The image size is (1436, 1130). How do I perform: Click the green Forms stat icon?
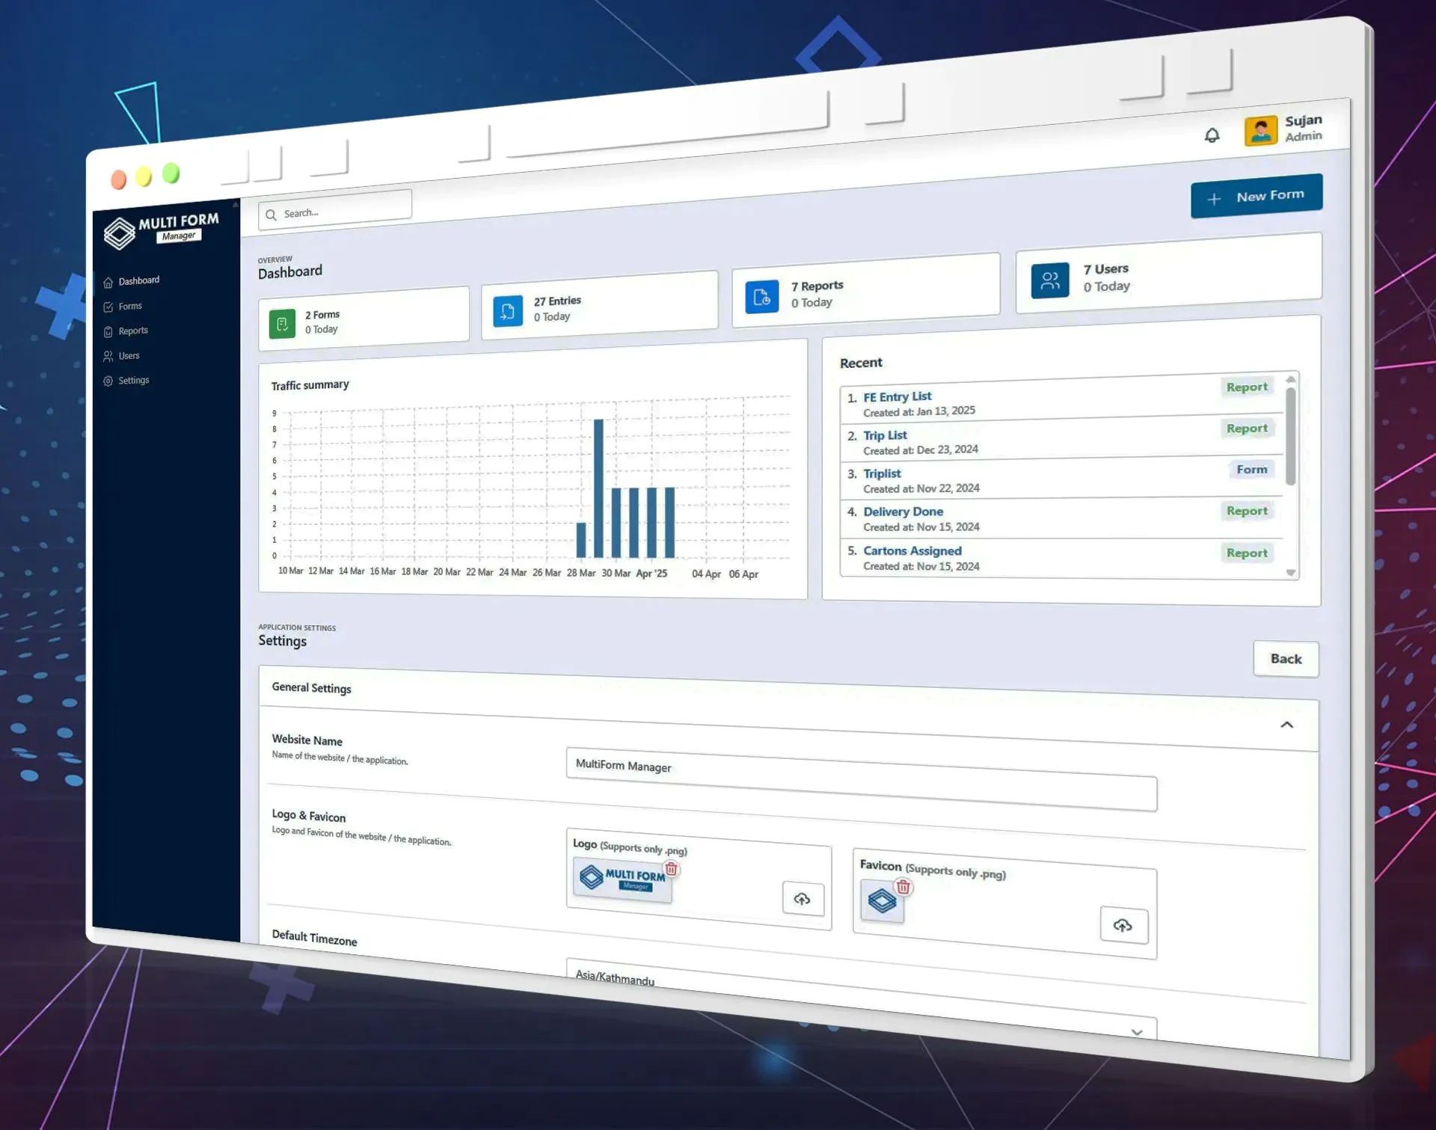point(282,324)
